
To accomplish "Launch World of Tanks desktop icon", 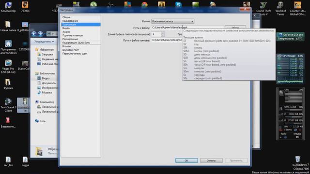I will pyautogui.click(x=280, y=9).
